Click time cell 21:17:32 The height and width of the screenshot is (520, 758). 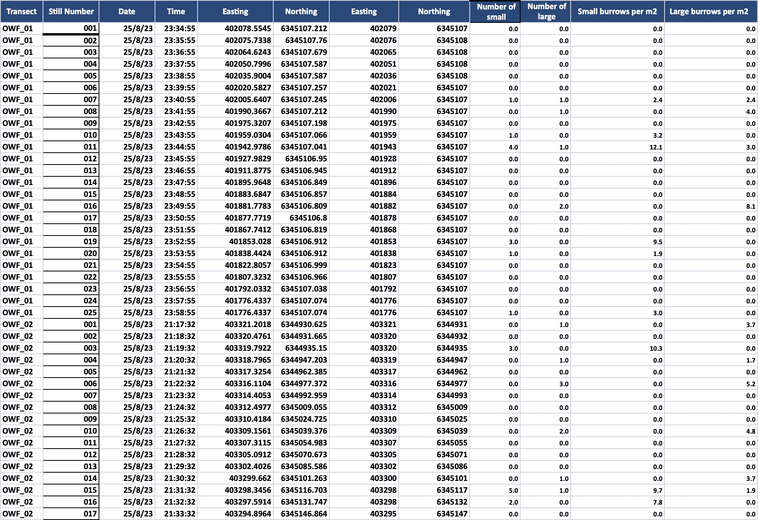coord(176,324)
